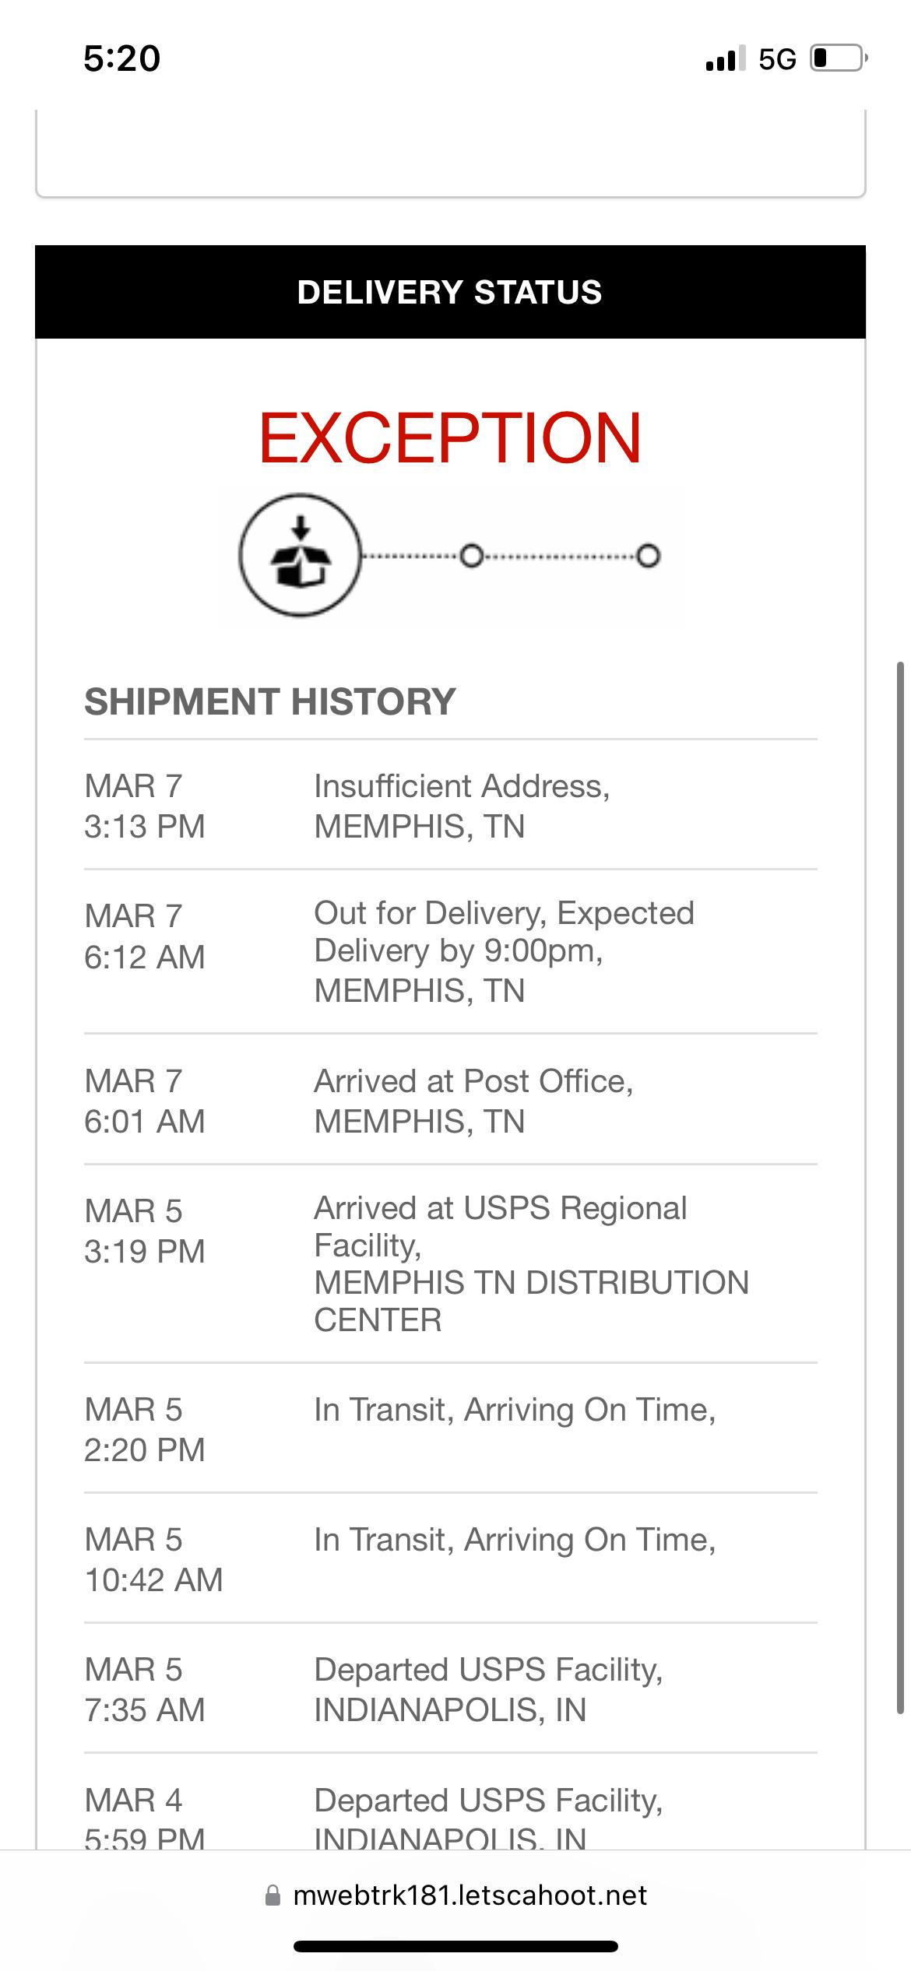Tap the lock icon in address bar
This screenshot has width=911, height=1971.
pos(273,1895)
